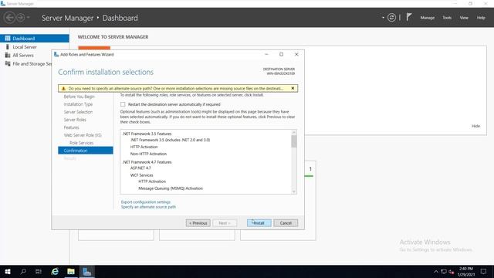
Task: Click '.NET Framework 3.5 (includes .NET 2.0 and 3.0)'
Action: (x=170, y=140)
